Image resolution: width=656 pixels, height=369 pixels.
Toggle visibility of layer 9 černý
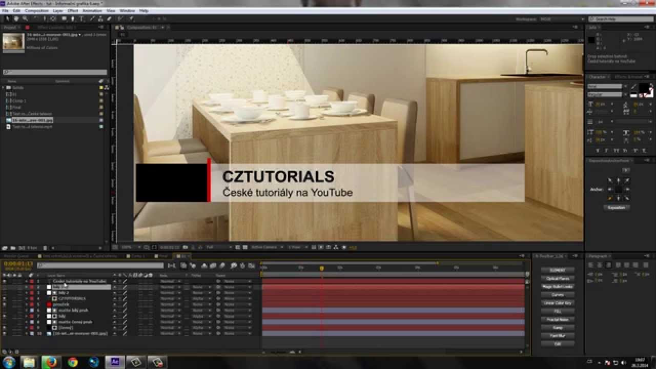click(x=5, y=327)
